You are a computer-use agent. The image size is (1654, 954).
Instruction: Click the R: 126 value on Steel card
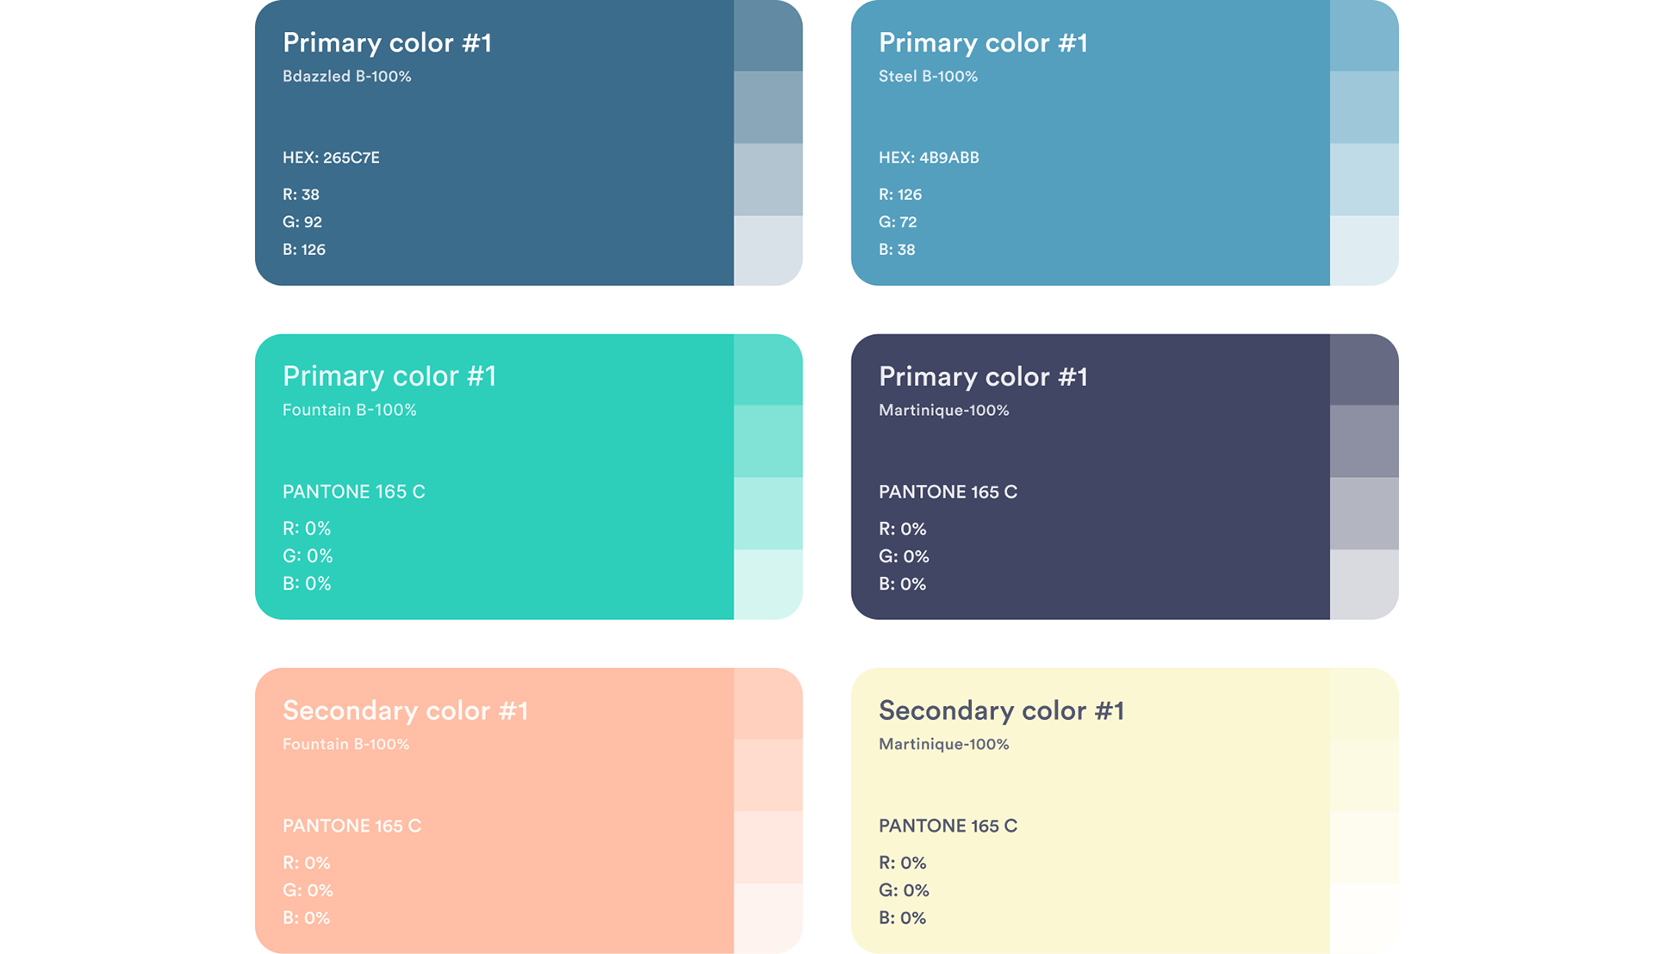[899, 195]
